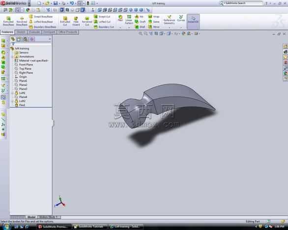The image size is (288, 230).
Task: Choose the Swept Cut feature
Action: point(102,17)
